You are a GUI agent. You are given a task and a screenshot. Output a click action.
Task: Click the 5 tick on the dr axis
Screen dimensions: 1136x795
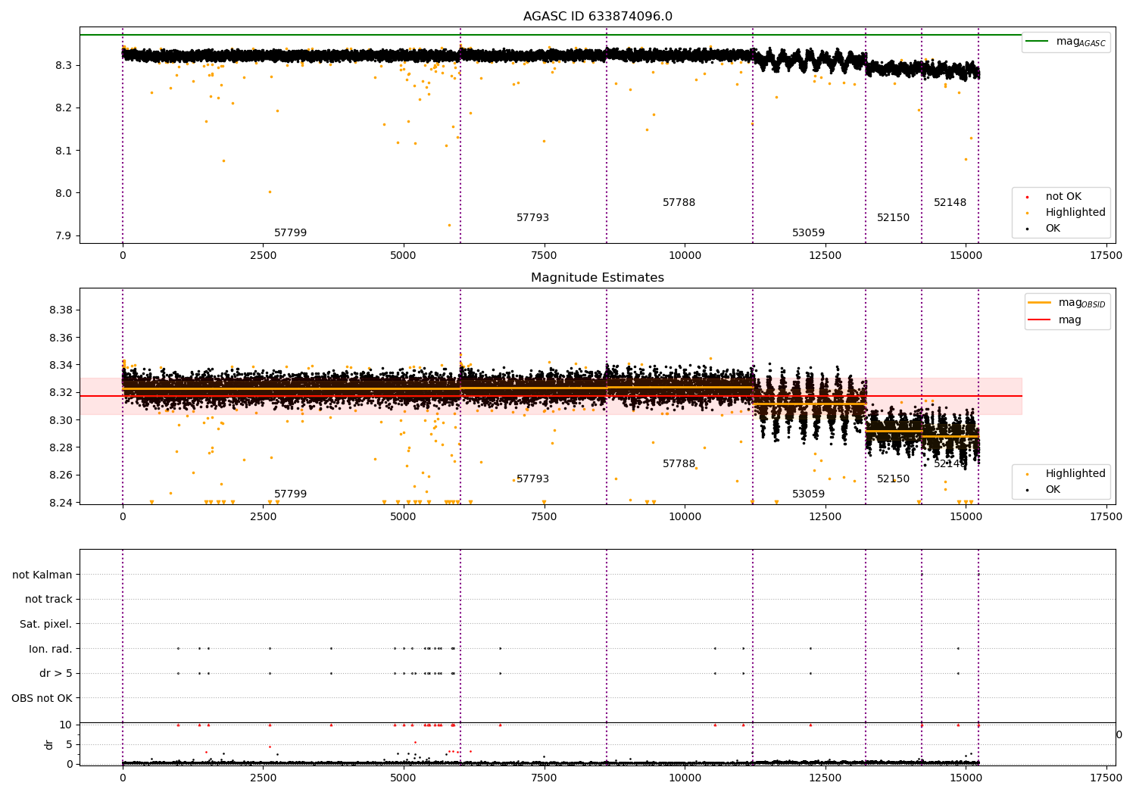click(70, 744)
